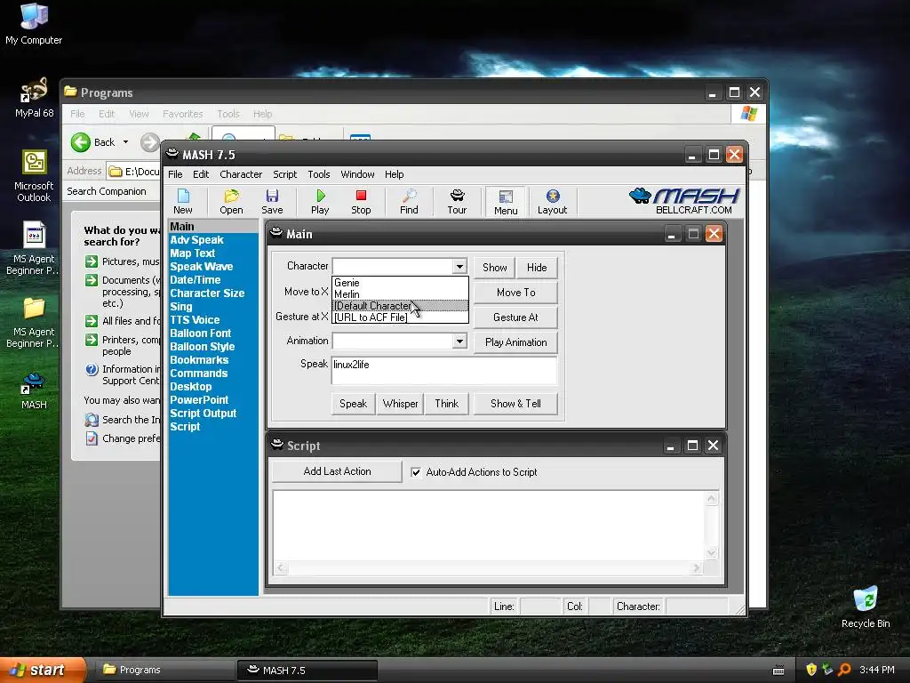Click the MASH Bellcraft.com logo
This screenshot has width=910, height=683.
click(685, 201)
